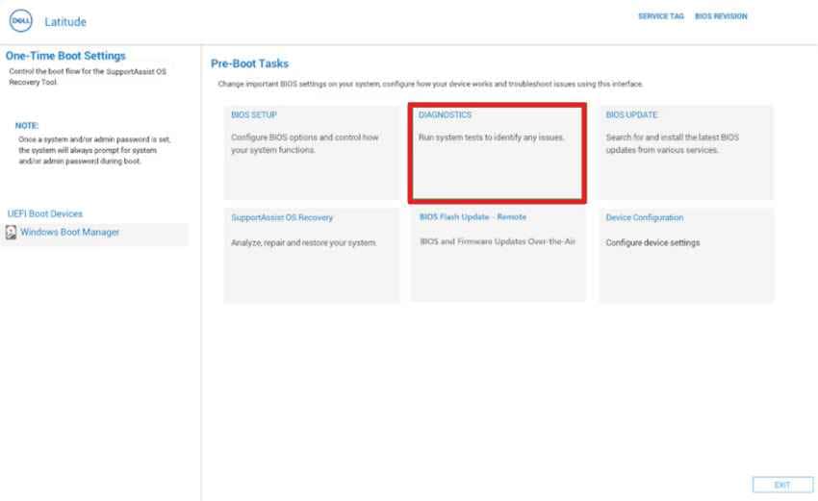Launch the DIAGNOSTICS tile

pos(498,153)
